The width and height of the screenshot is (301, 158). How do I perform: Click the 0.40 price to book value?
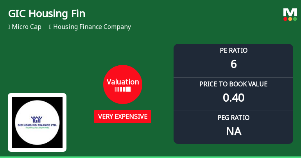pos(233,97)
